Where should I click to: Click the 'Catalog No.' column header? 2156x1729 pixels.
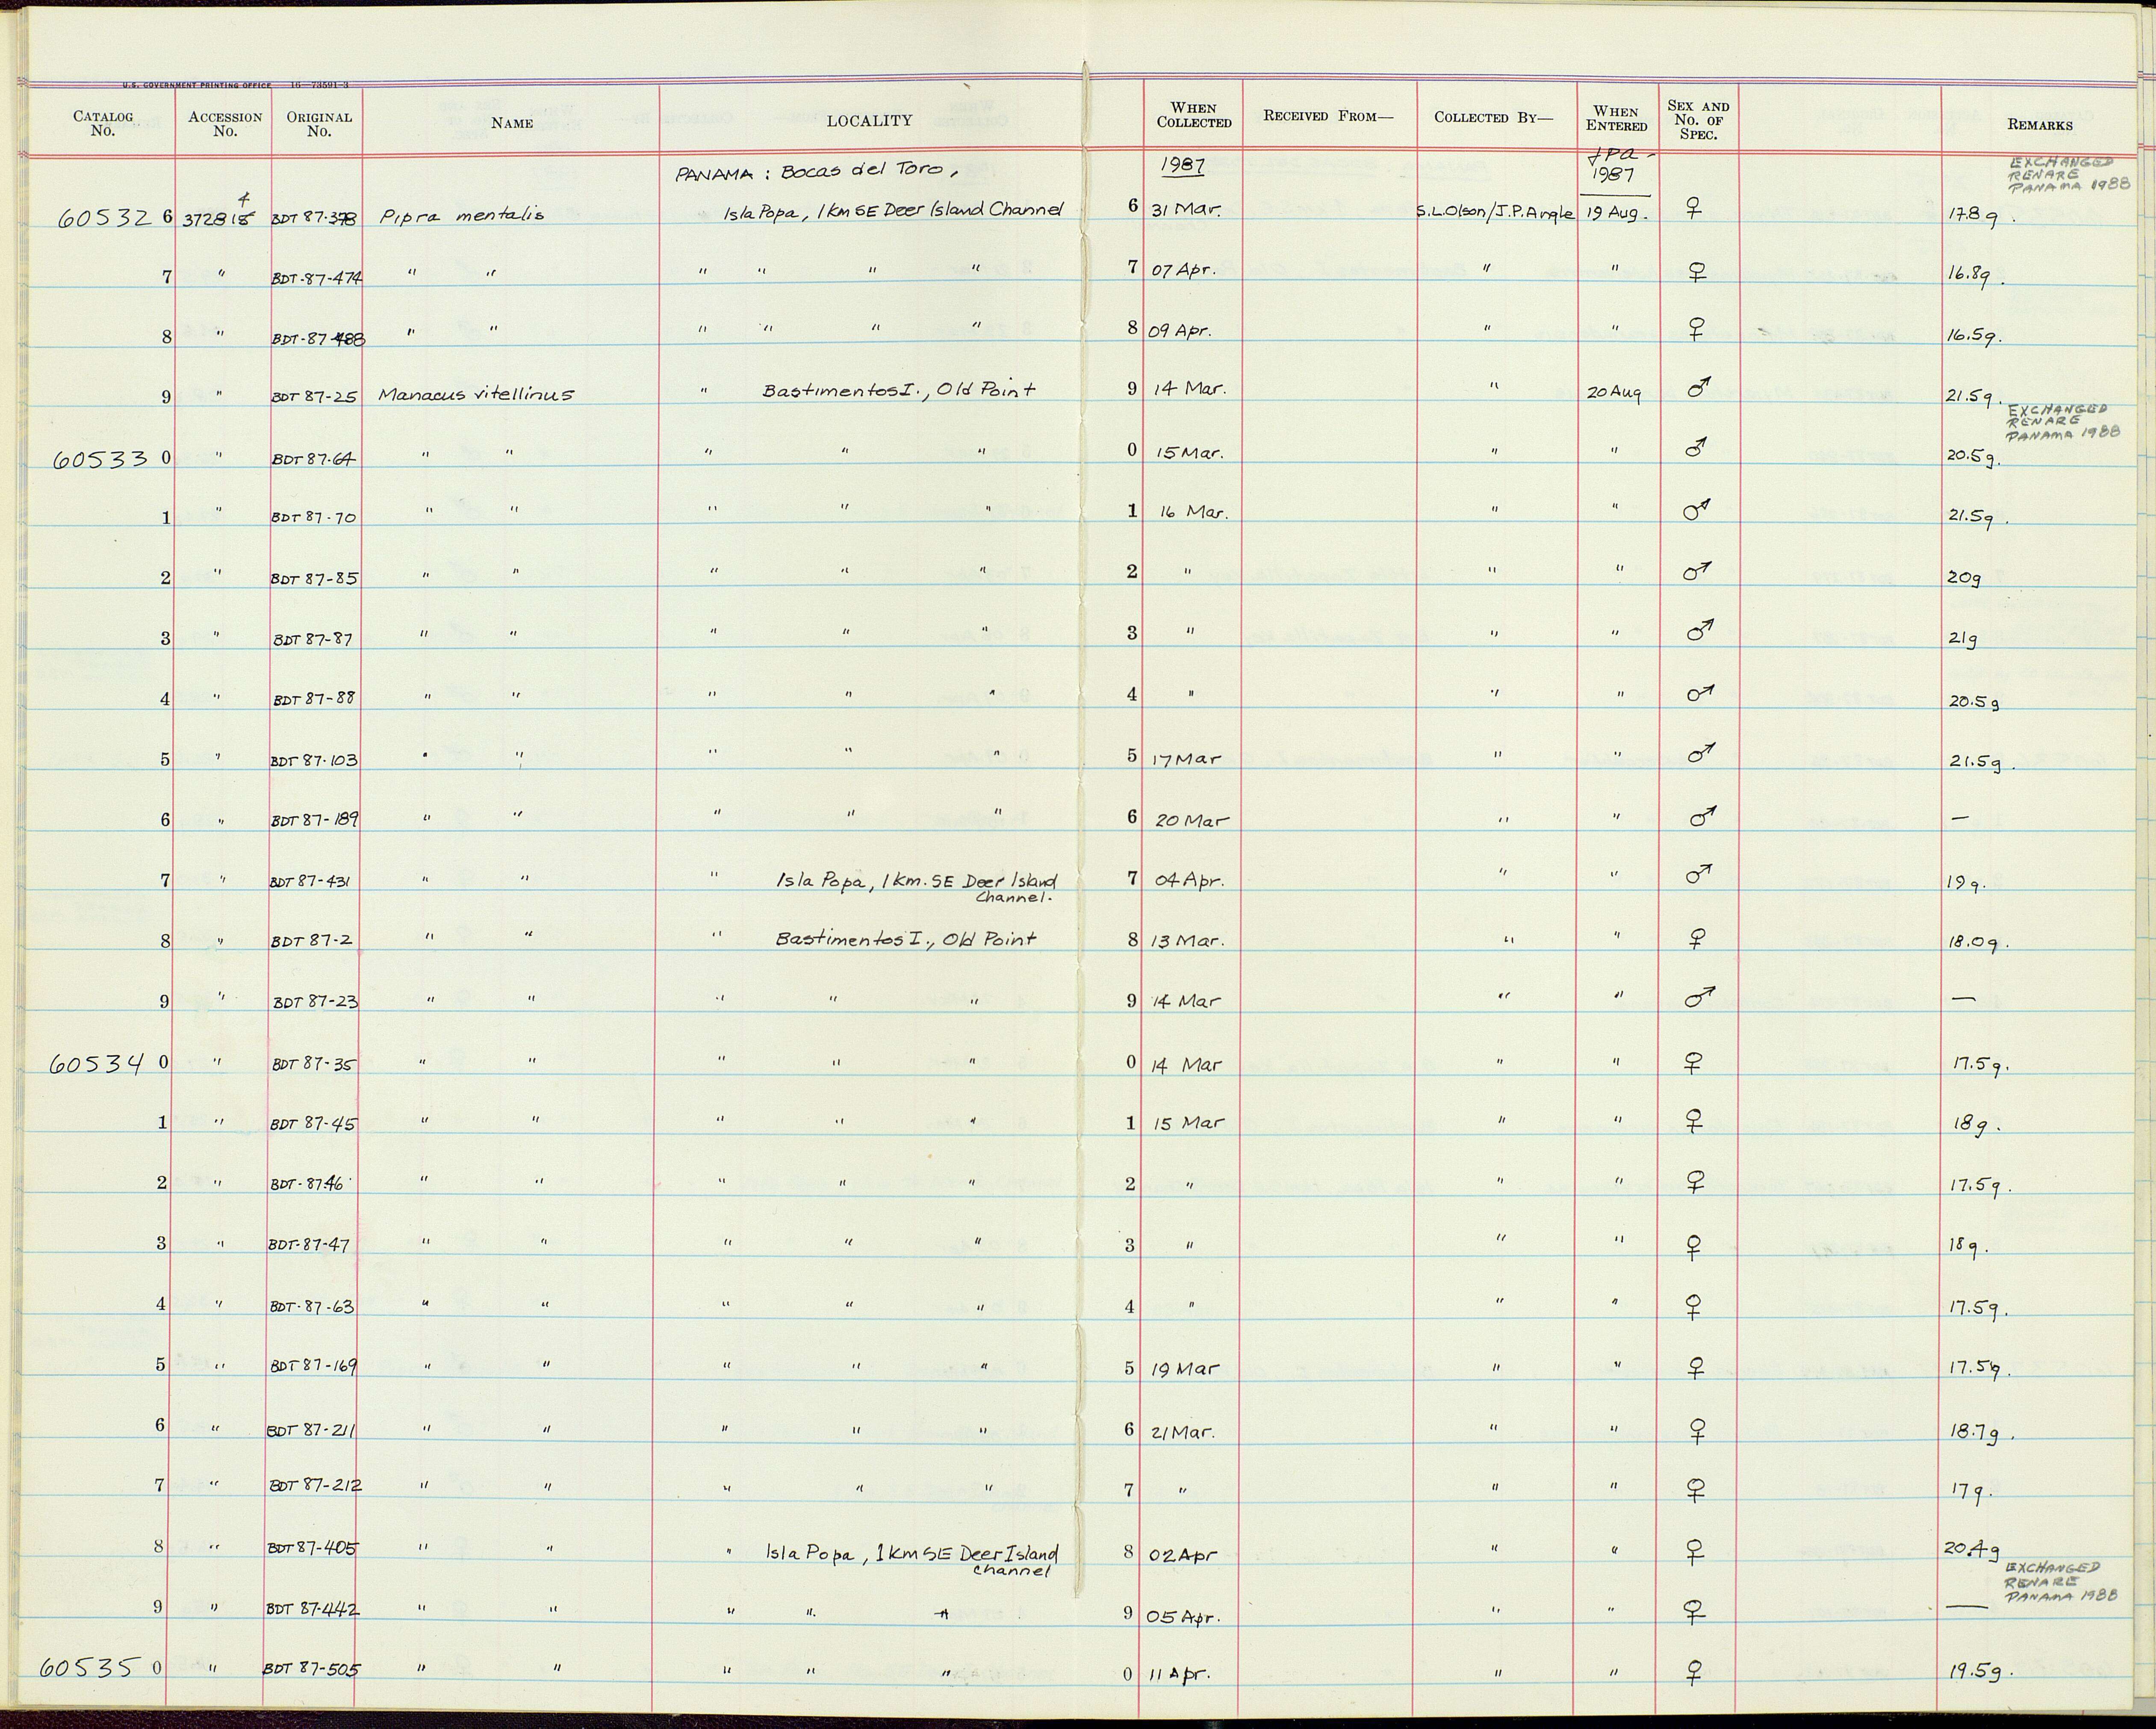coord(102,123)
